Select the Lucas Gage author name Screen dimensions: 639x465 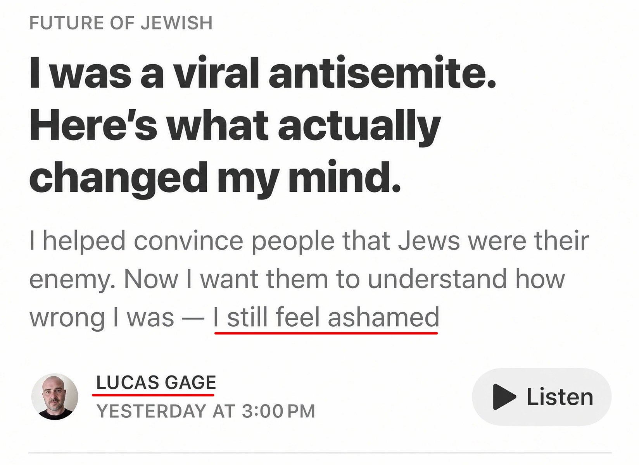[156, 383]
